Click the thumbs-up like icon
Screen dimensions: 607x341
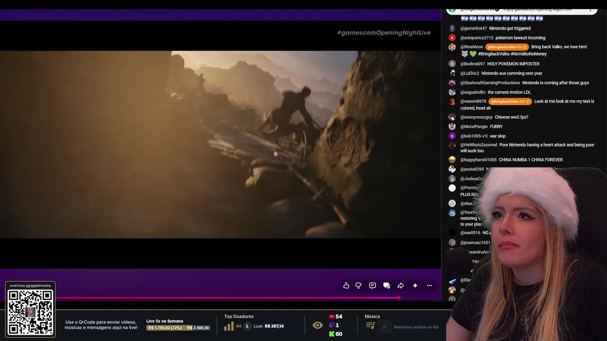point(346,286)
